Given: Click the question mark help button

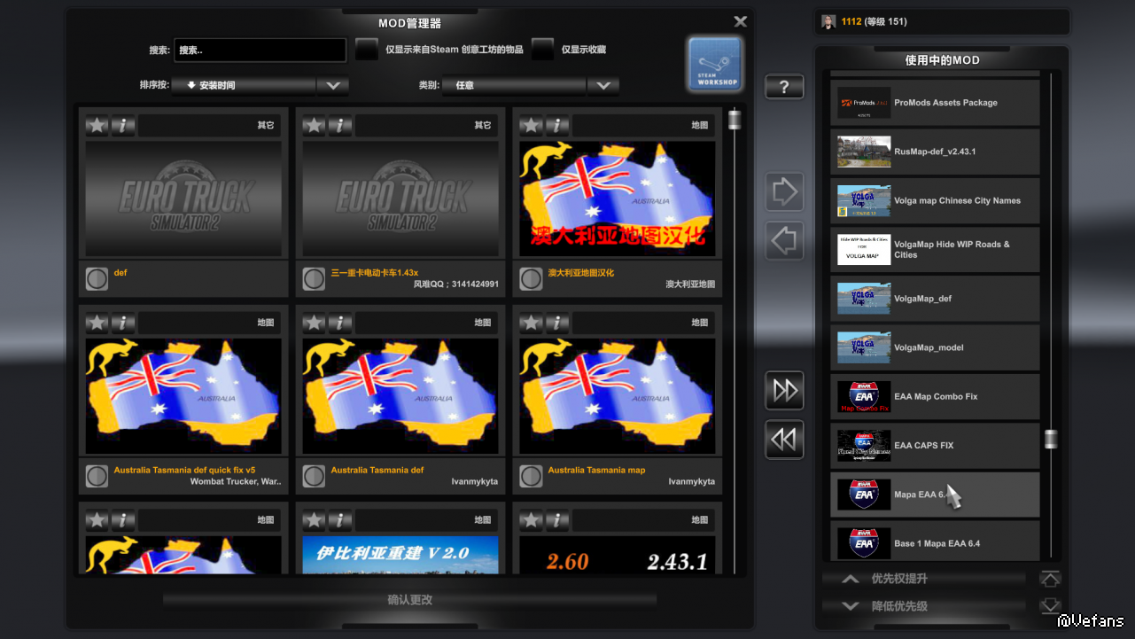Looking at the screenshot, I should click(x=784, y=87).
